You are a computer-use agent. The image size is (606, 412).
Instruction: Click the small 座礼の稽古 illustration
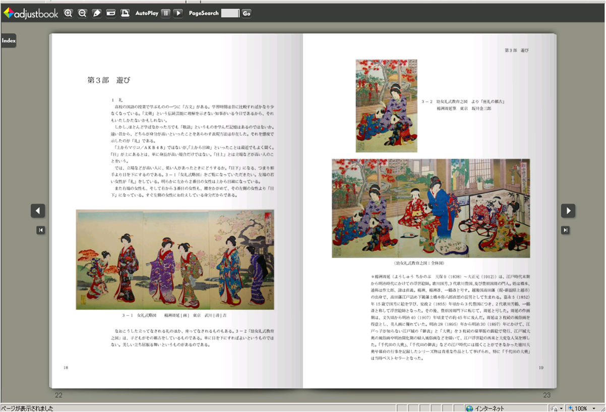click(387, 106)
